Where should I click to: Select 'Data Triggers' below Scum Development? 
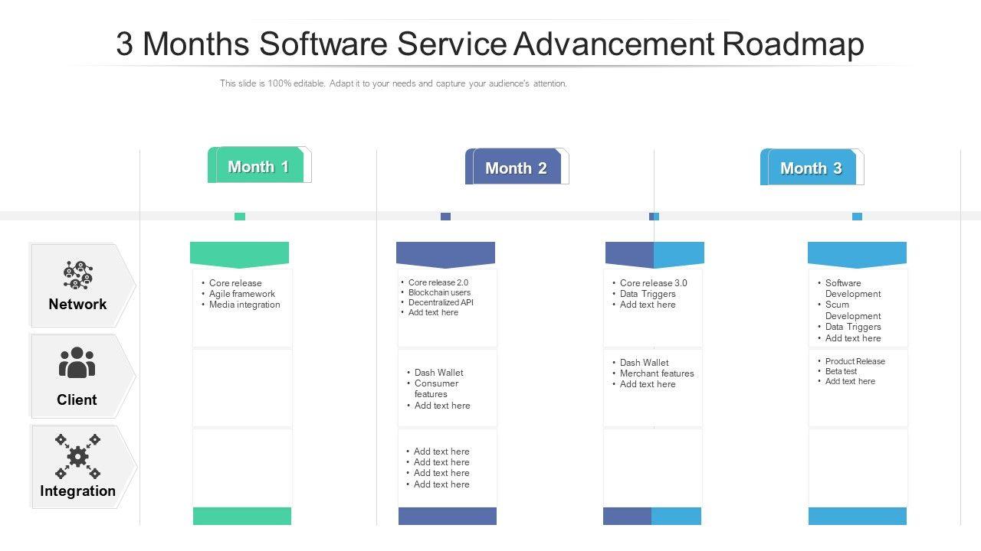point(853,327)
